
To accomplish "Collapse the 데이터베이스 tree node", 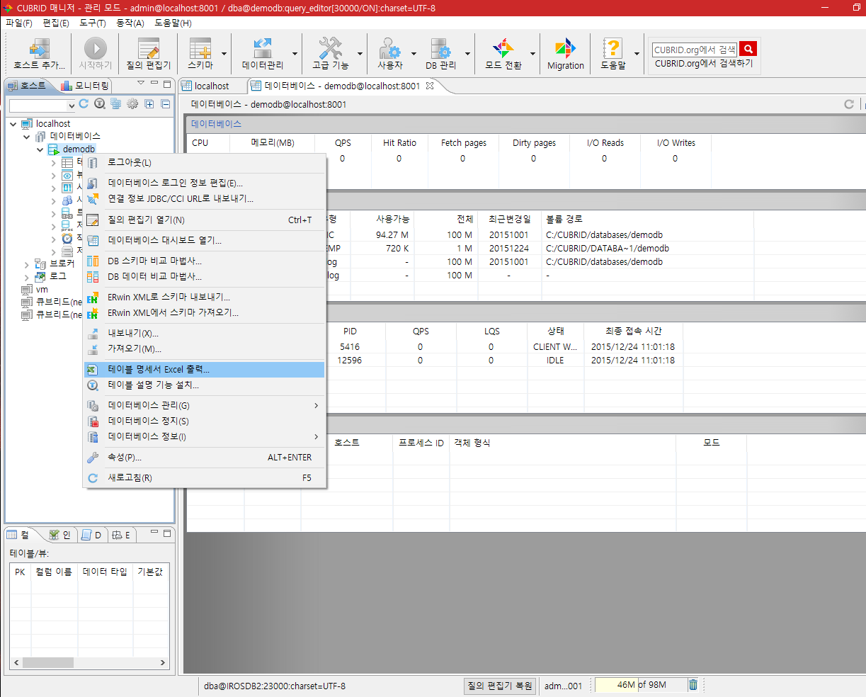I will (27, 137).
